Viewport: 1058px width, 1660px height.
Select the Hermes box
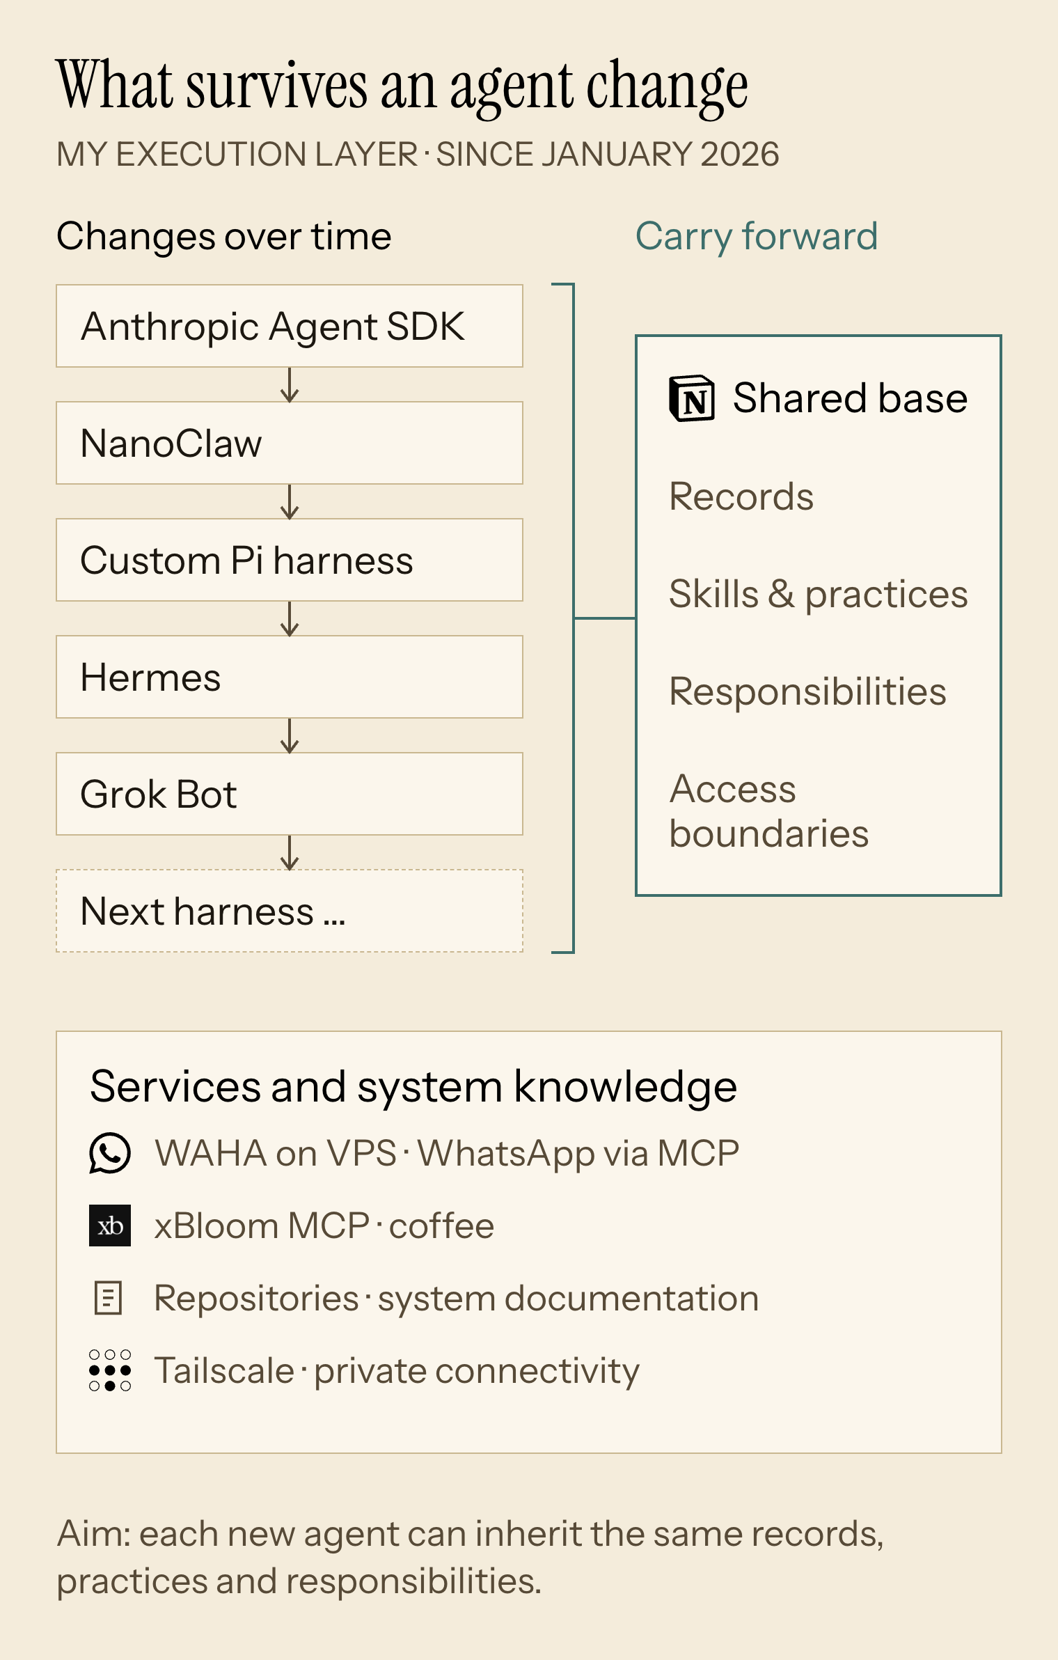(290, 677)
